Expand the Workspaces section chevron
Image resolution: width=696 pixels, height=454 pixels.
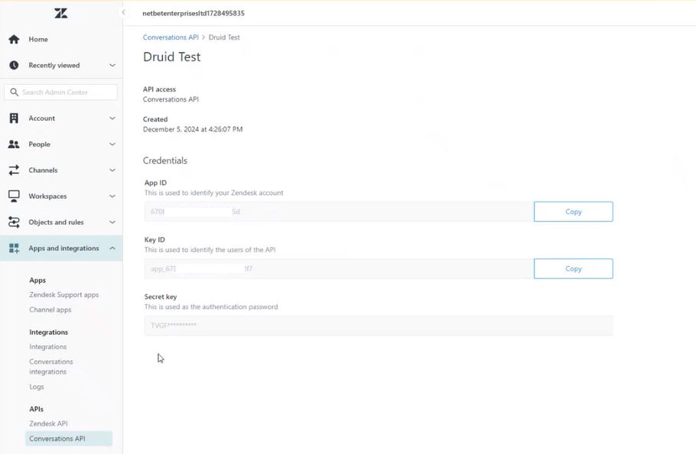tap(112, 196)
